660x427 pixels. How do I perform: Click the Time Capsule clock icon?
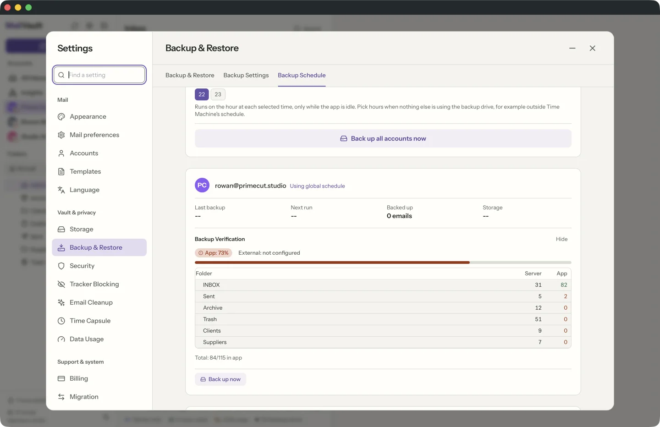61,321
